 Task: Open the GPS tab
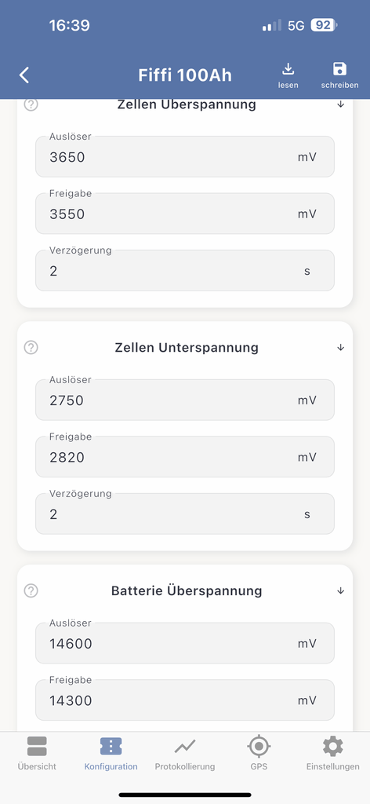[x=259, y=753]
